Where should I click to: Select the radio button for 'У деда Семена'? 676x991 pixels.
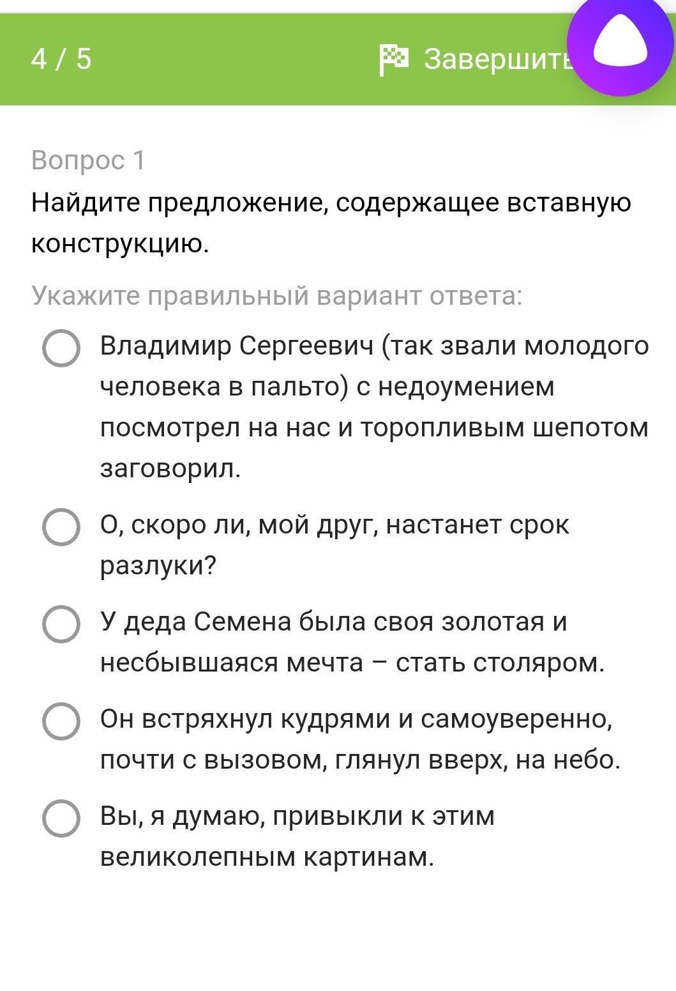(x=61, y=624)
